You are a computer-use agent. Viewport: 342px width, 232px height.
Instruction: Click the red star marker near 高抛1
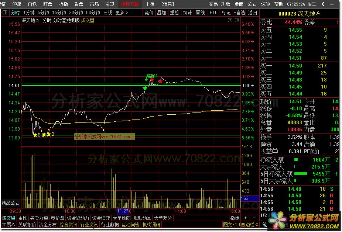[x=152, y=80]
